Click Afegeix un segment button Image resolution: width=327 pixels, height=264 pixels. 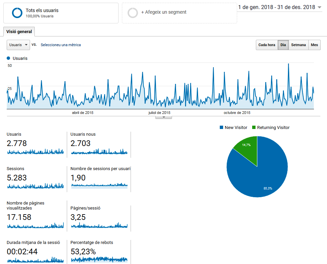[x=164, y=12]
